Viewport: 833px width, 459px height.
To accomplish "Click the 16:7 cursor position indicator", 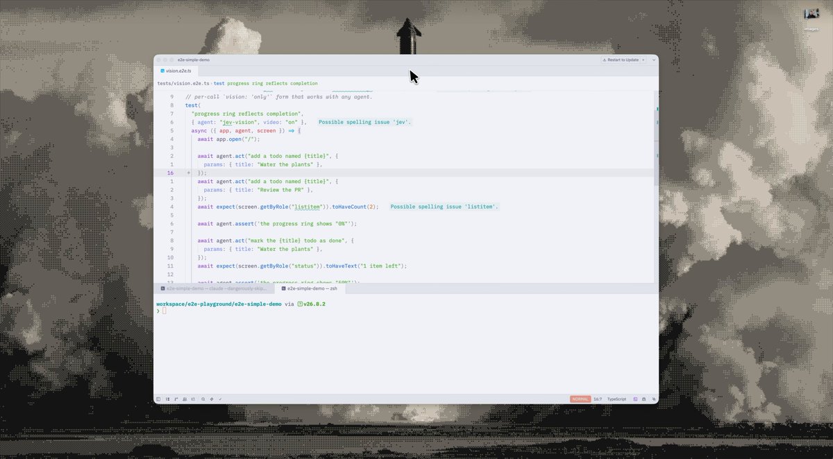I will click(x=598, y=399).
